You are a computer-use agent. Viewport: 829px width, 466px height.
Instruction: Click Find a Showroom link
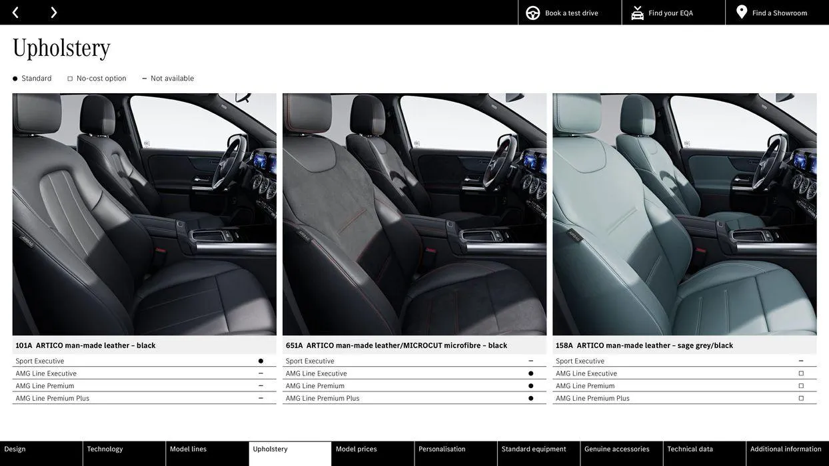click(779, 13)
